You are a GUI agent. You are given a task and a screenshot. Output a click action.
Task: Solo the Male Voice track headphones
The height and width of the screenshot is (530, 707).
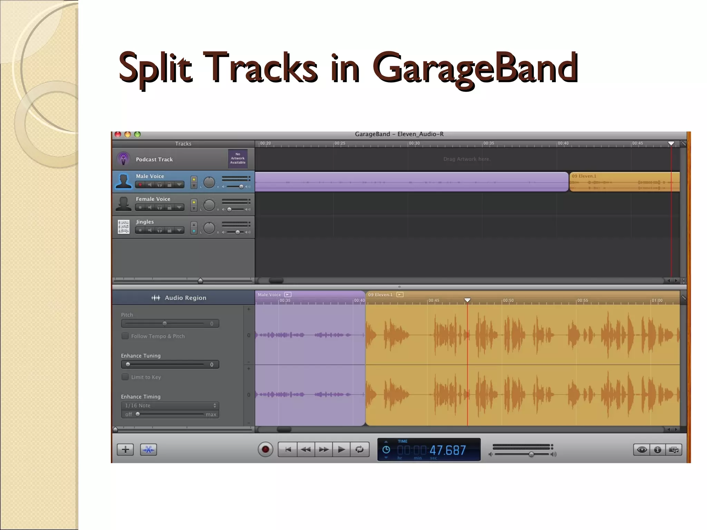159,185
